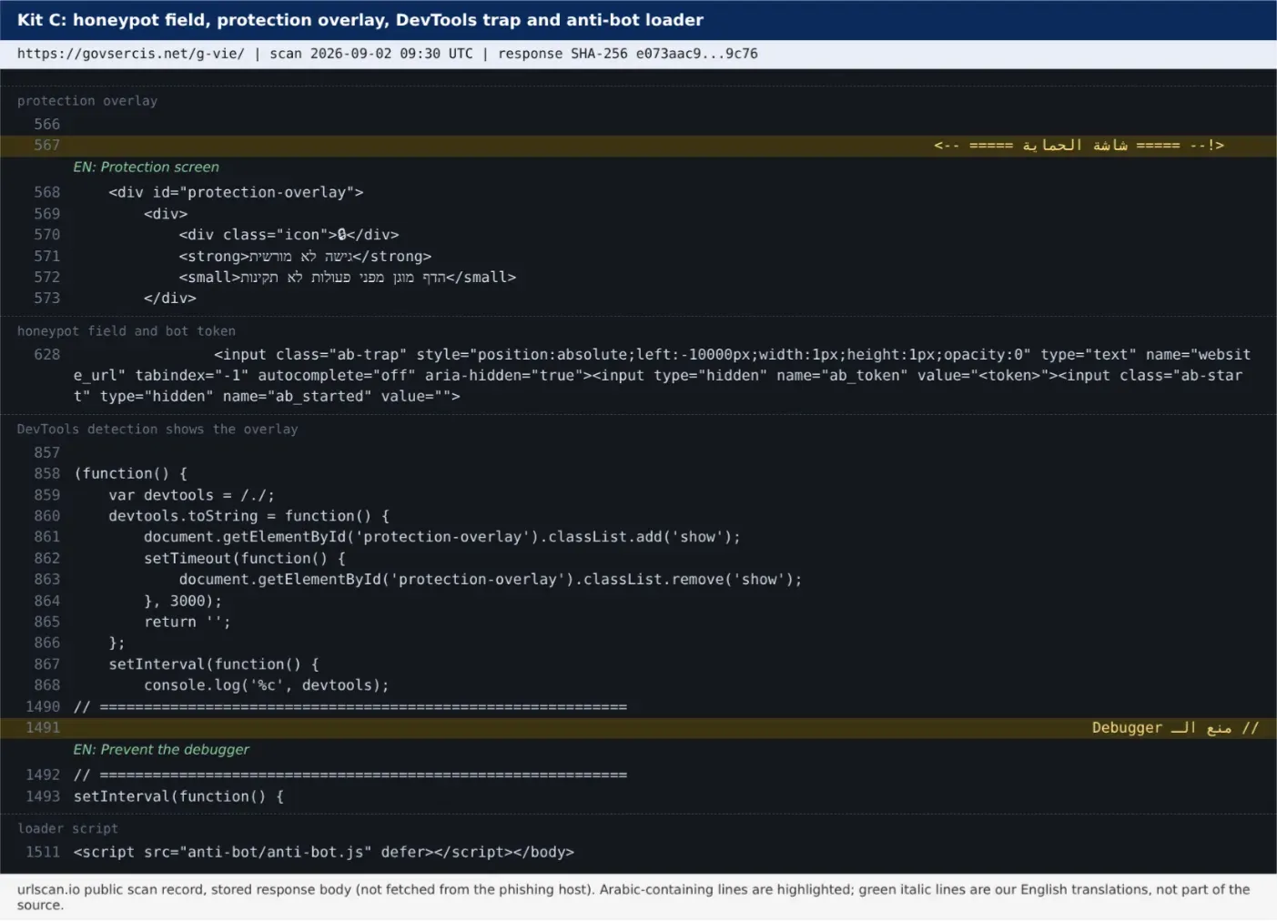
Task: Click the 'loader script' section label
Action: click(68, 829)
